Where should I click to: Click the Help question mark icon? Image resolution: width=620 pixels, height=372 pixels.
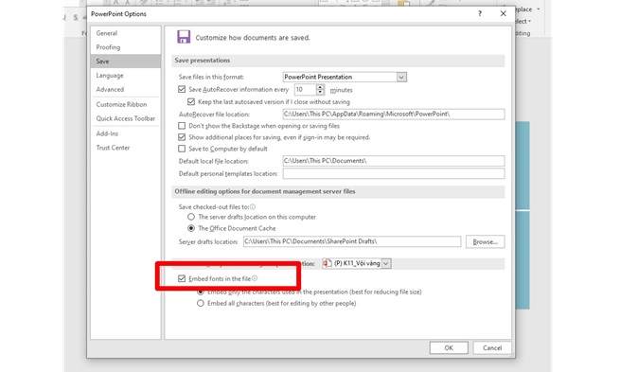[x=480, y=14]
